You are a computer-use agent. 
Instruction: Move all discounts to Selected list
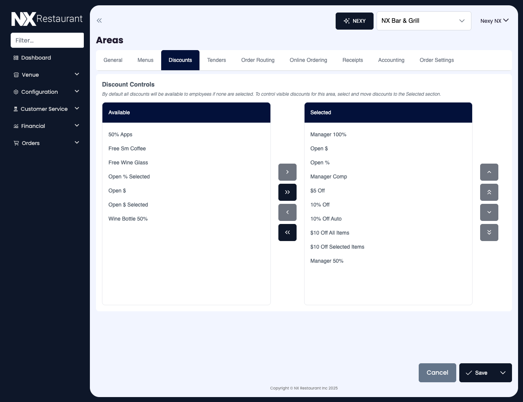coord(287,192)
